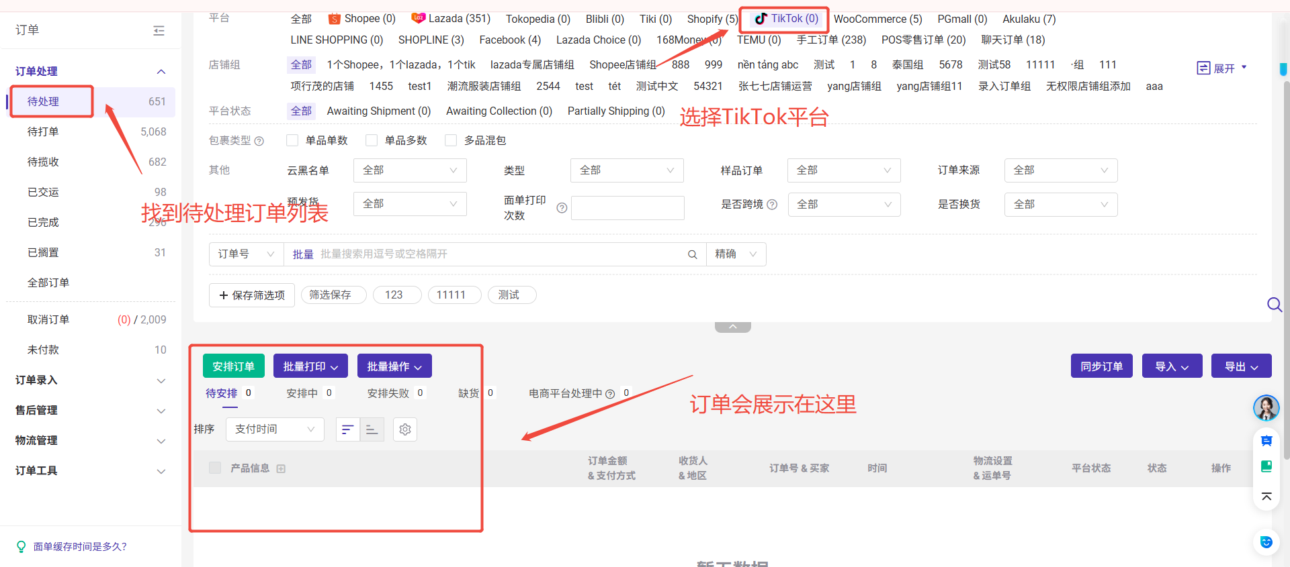Expand product info plus icon in table header
Screen dimensions: 1290x567
coord(281,469)
